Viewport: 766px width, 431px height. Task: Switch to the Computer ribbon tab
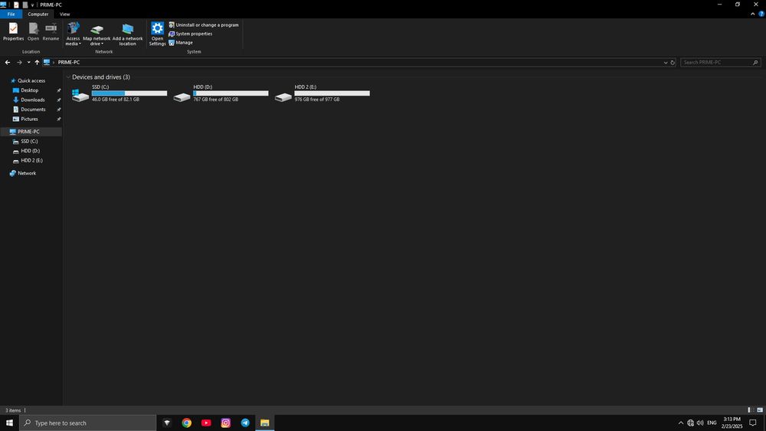click(38, 14)
